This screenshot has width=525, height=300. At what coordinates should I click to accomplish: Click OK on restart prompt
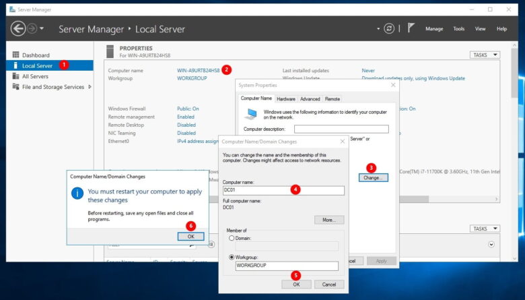tap(191, 237)
